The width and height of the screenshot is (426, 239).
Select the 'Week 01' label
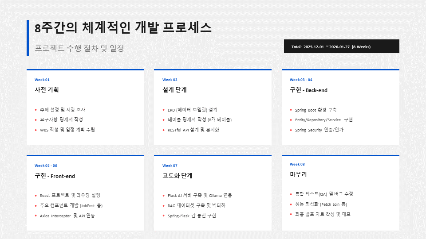tap(42, 80)
